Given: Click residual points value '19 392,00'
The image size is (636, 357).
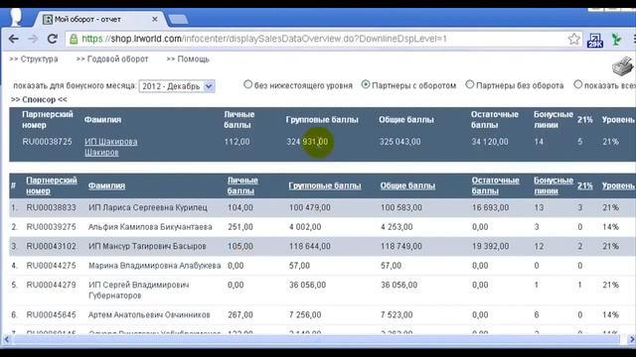Looking at the screenshot, I should tap(490, 246).
